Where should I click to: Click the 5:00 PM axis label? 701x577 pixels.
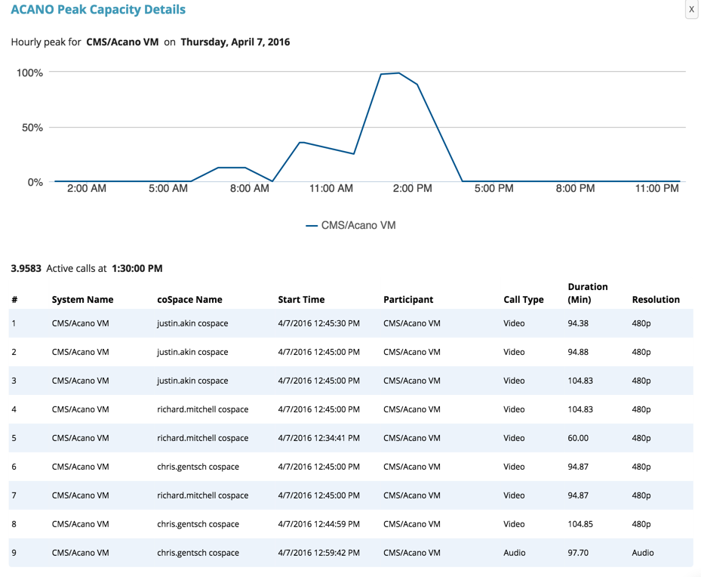click(493, 188)
